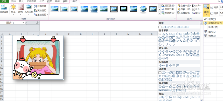Open the 选择窗格 selection pane
The width and height of the screenshot is (223, 101).
pyautogui.click(x=184, y=13)
